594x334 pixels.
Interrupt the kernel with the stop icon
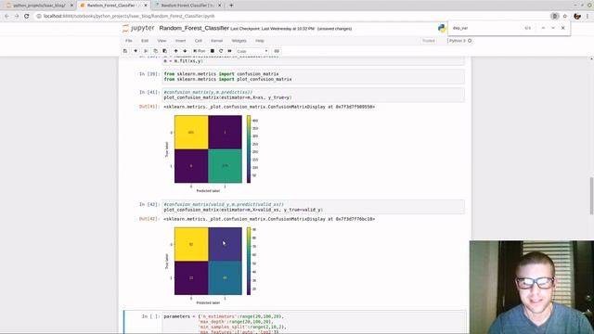213,51
